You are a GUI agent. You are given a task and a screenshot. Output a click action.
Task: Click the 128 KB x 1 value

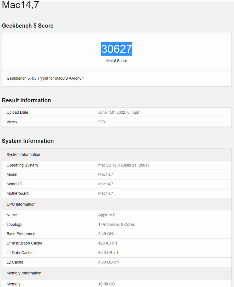click(x=107, y=243)
